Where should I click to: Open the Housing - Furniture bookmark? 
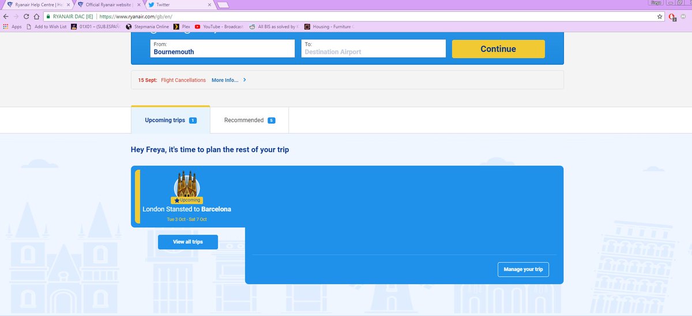click(329, 27)
